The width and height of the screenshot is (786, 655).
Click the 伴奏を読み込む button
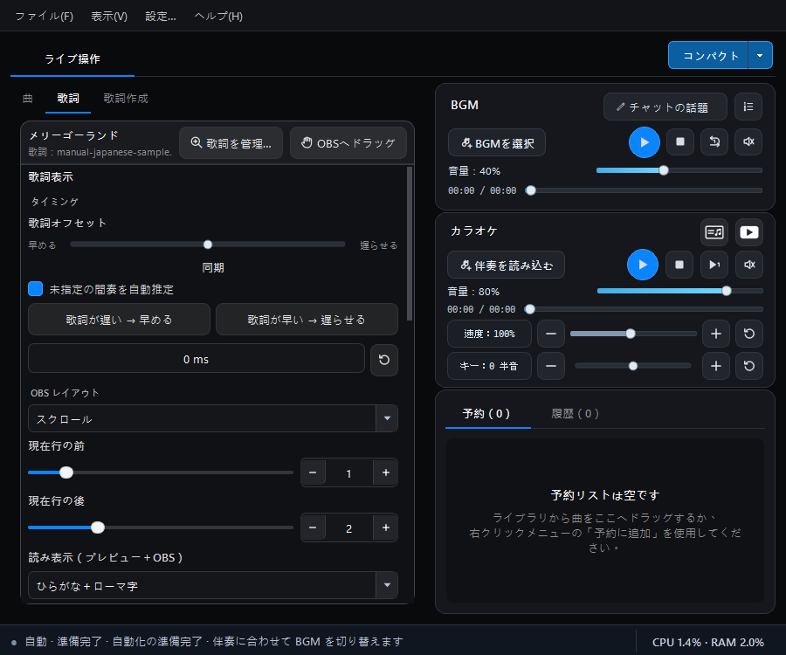click(x=507, y=265)
